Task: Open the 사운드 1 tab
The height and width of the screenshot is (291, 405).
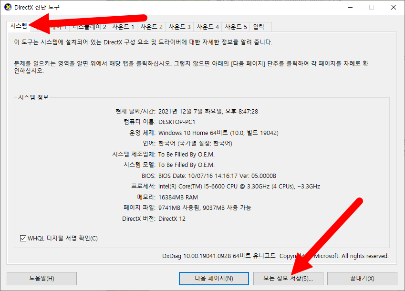Action: [123, 27]
